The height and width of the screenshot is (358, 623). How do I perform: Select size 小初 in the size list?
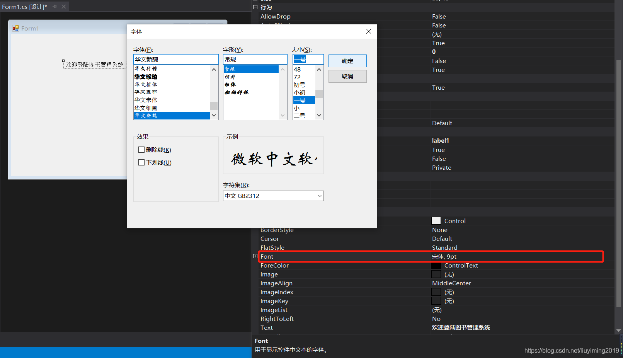tap(304, 93)
